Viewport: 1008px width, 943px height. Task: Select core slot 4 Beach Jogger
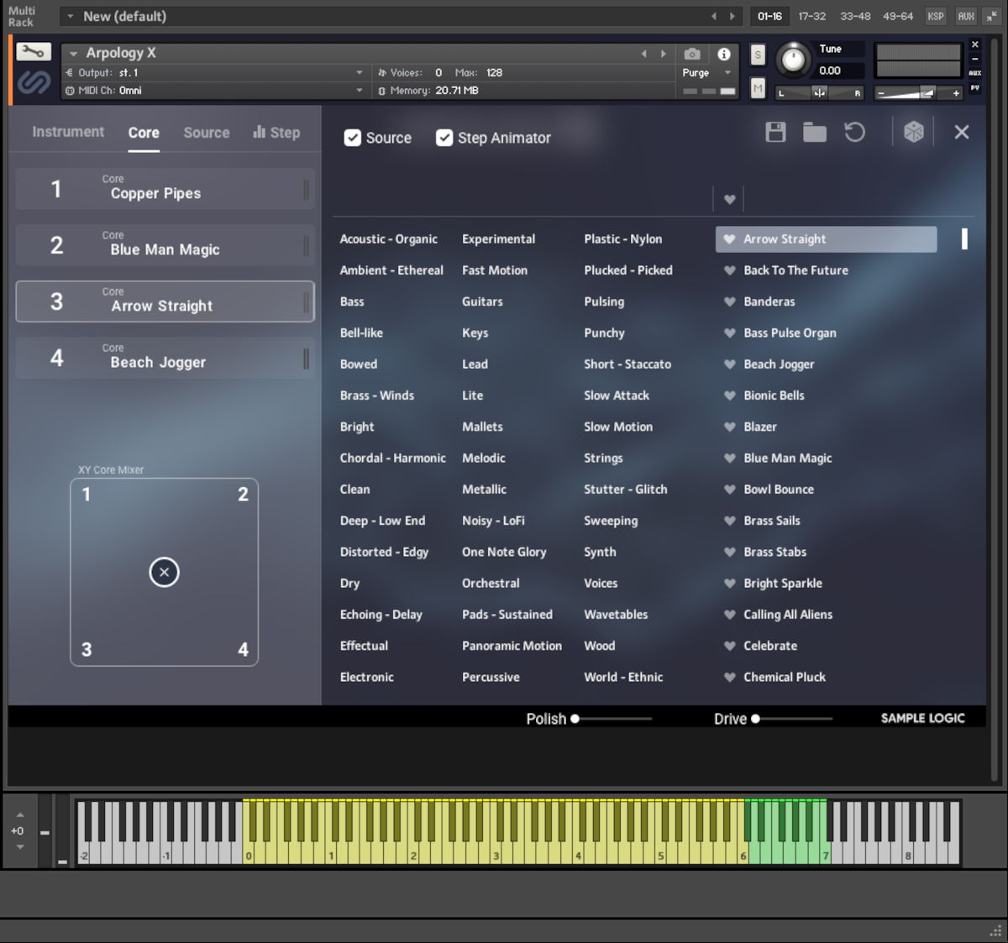165,358
